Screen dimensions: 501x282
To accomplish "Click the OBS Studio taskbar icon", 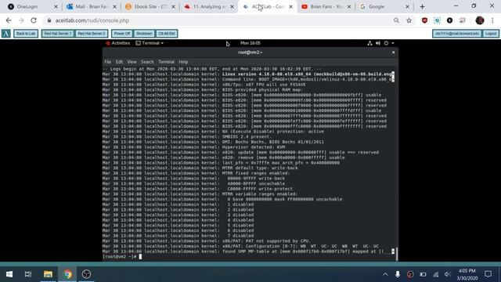I will pyautogui.click(x=86, y=274).
